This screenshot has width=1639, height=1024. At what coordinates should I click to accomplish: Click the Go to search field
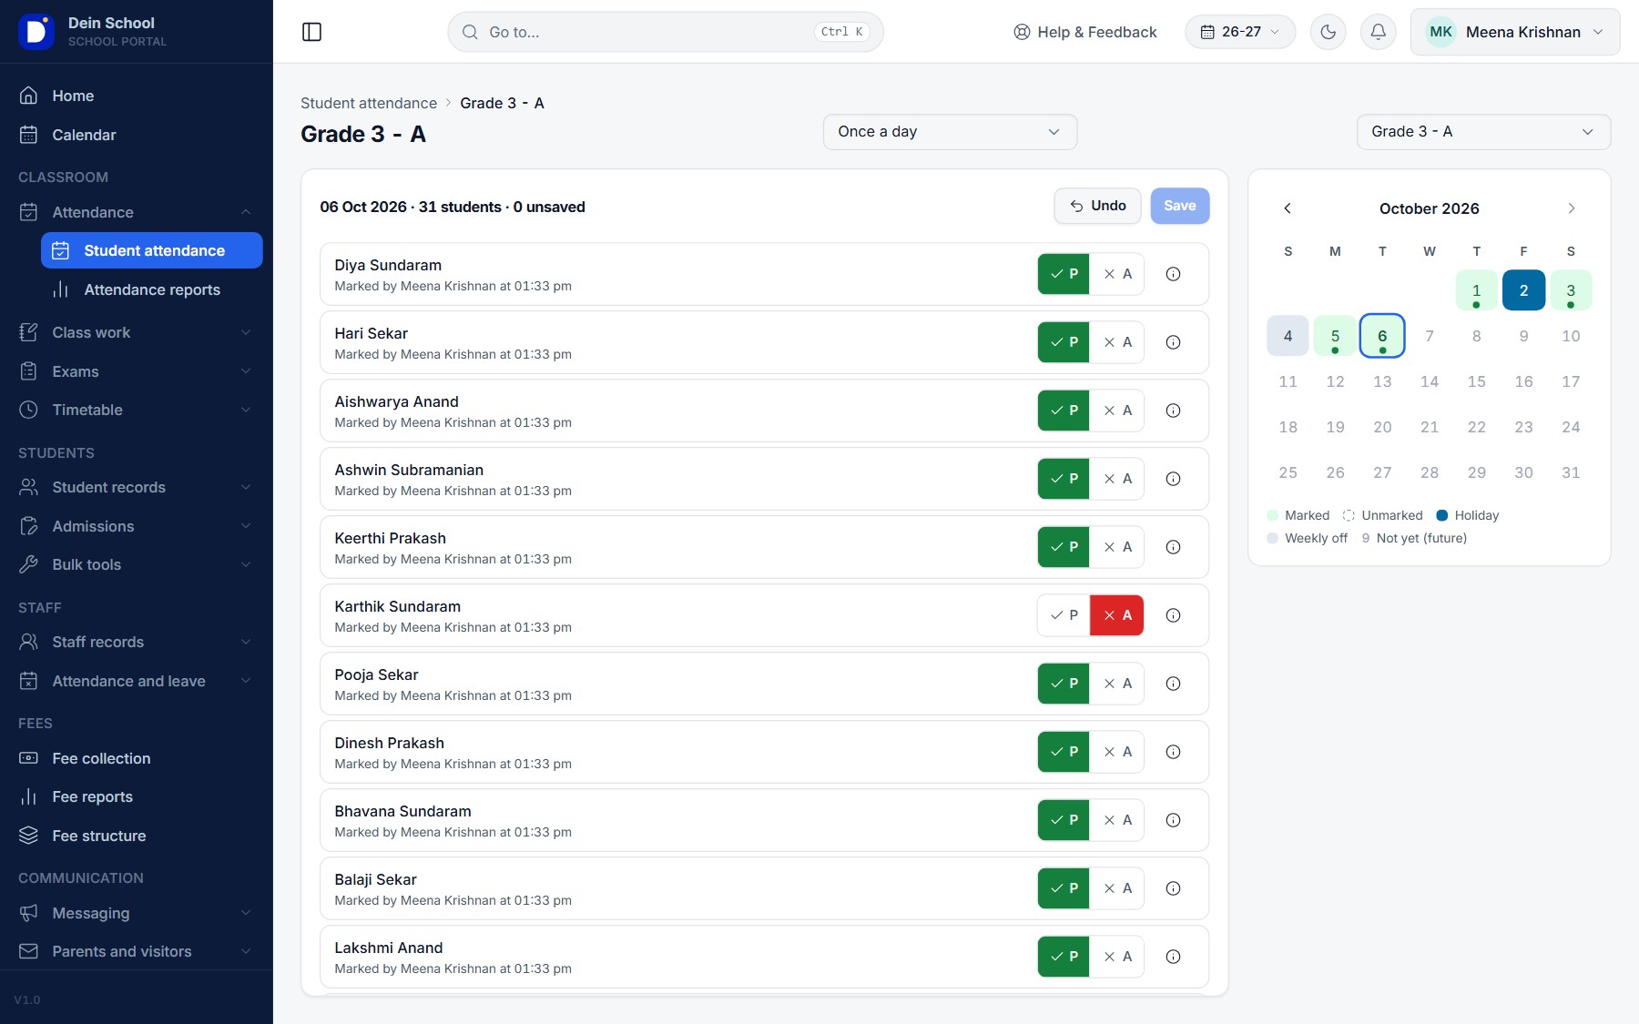point(666,32)
